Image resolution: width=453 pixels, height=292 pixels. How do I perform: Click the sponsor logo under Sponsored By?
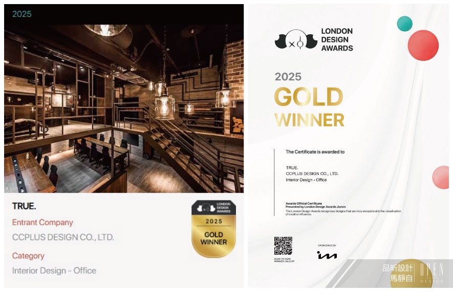coord(327,255)
